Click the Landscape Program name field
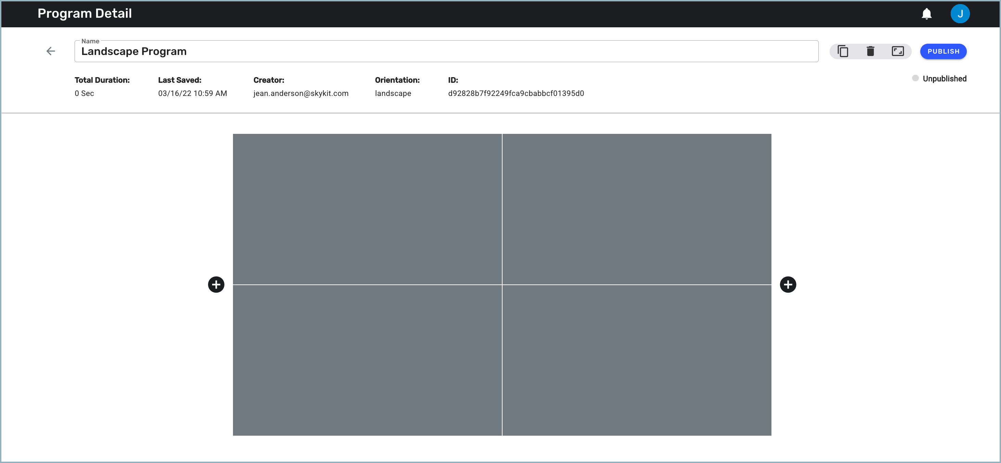 pos(445,52)
